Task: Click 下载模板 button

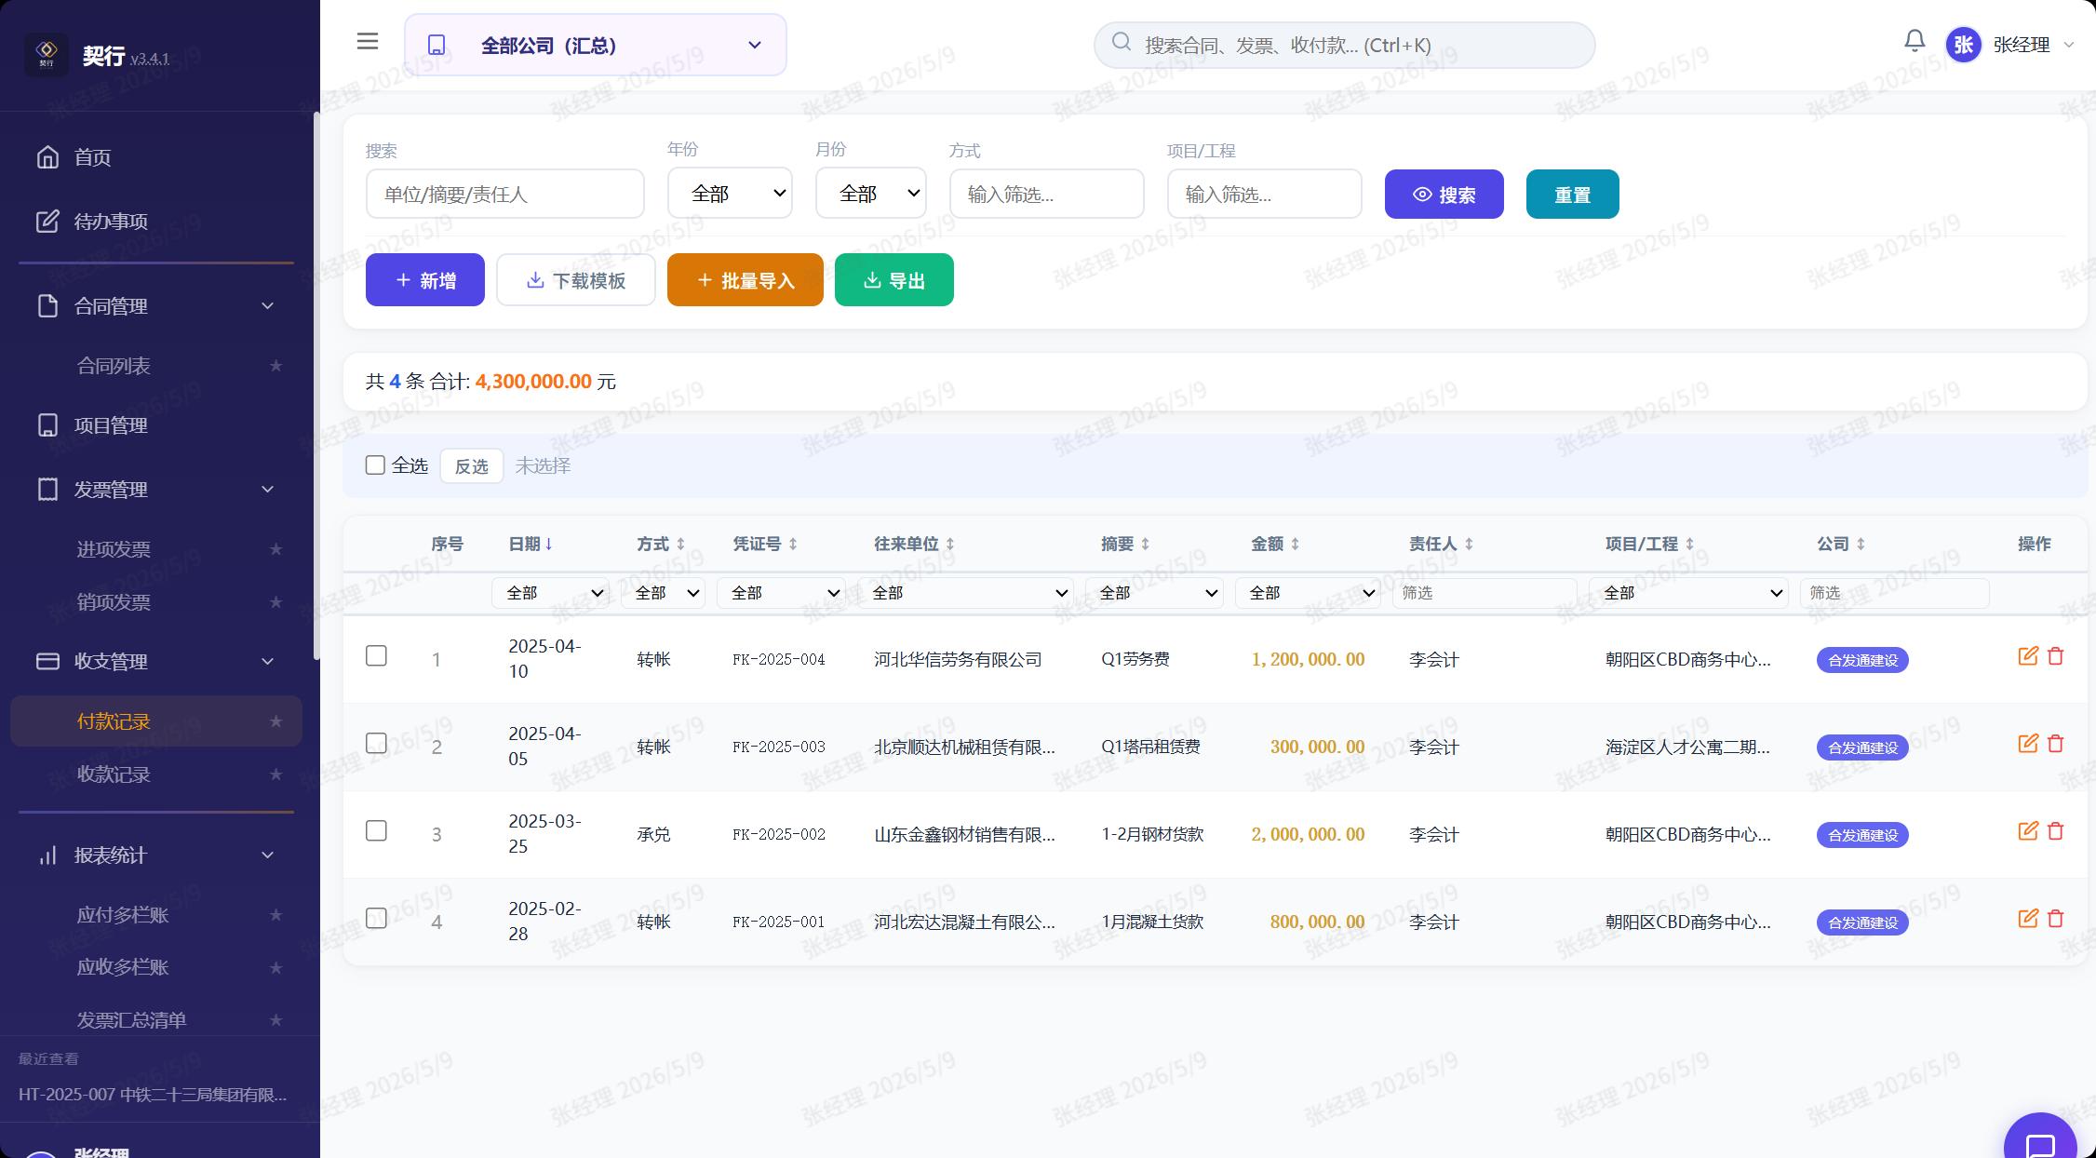Action: tap(575, 280)
